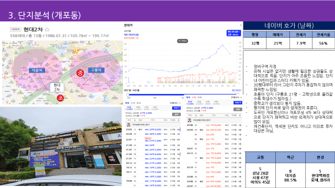Viewport: 335px width, 188px height.
Task: Select the 40평 size option in left panel
Action: tap(138, 108)
